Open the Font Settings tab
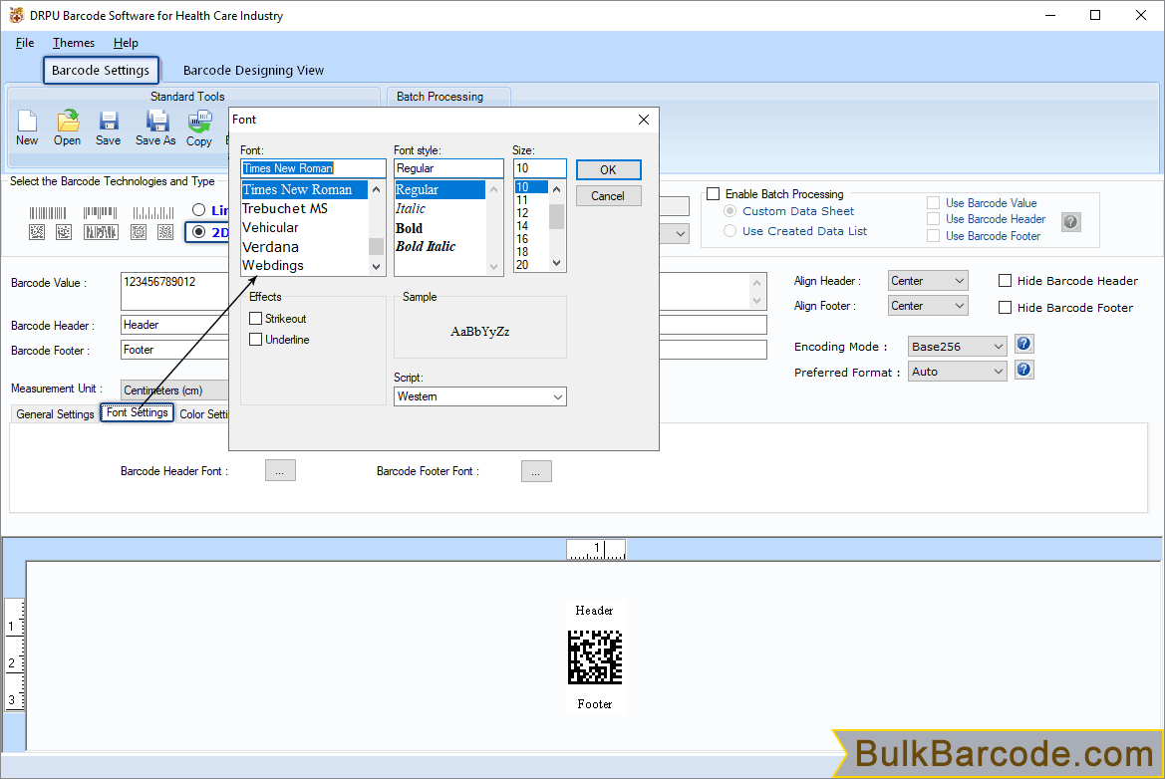 (x=138, y=412)
